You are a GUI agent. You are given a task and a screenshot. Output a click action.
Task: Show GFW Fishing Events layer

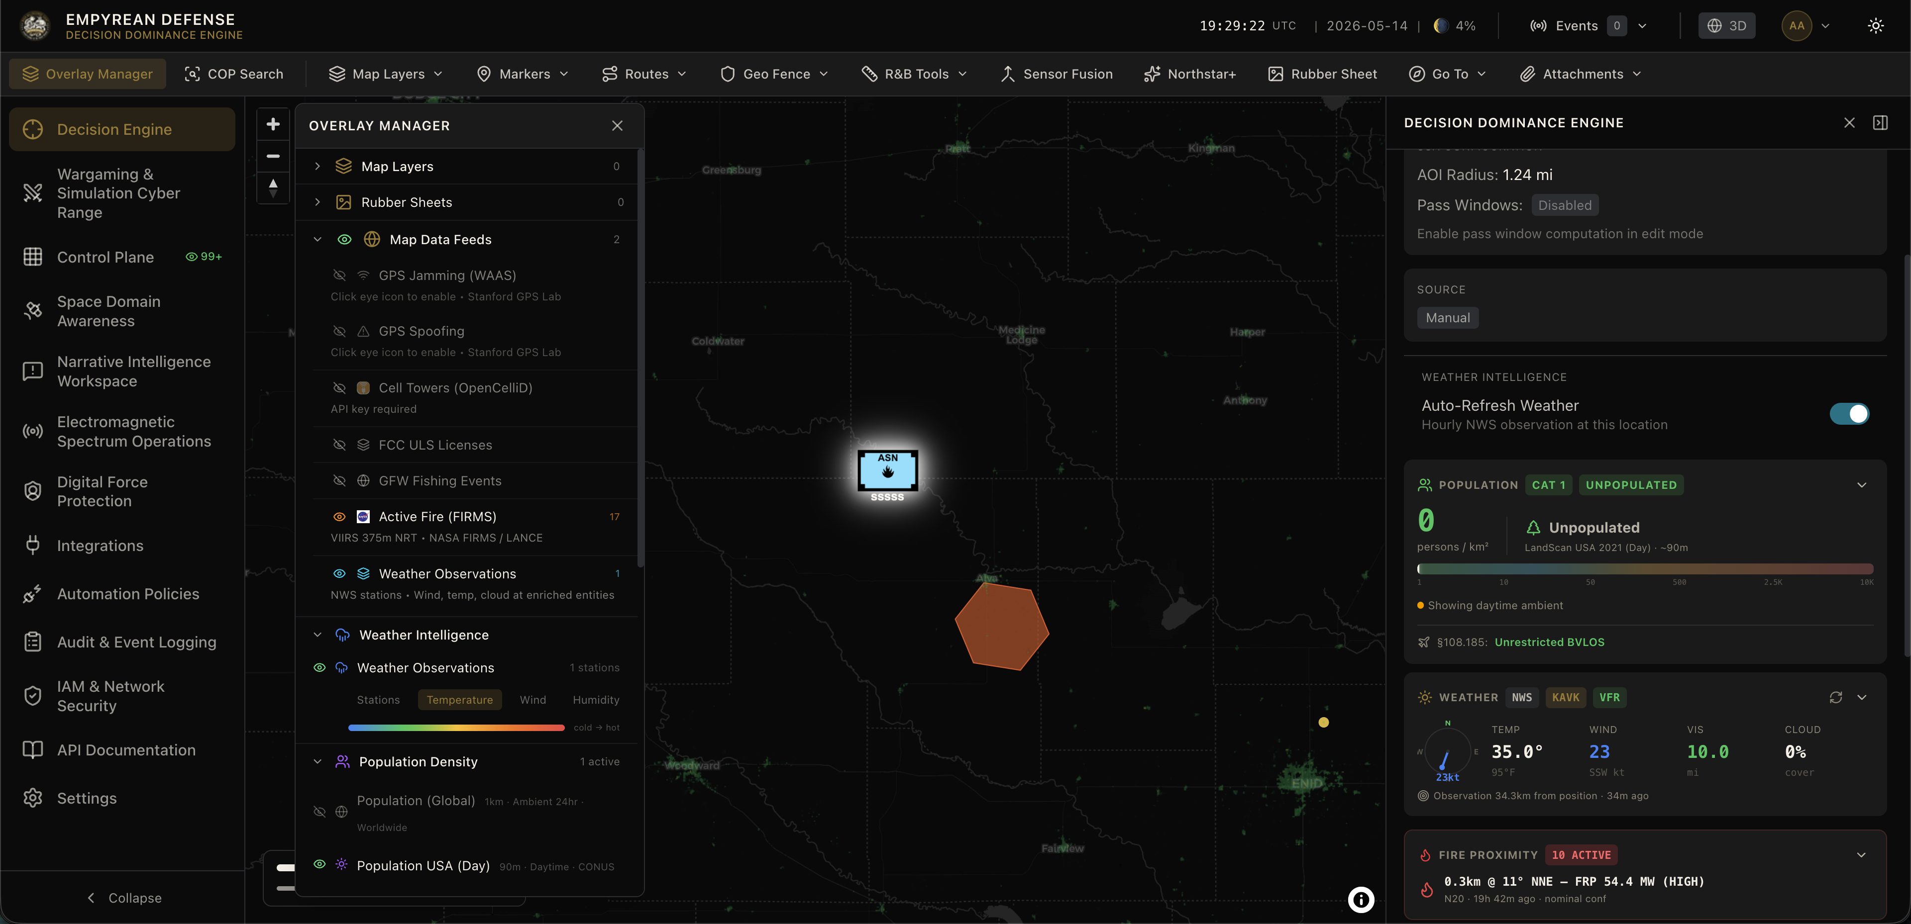click(339, 480)
